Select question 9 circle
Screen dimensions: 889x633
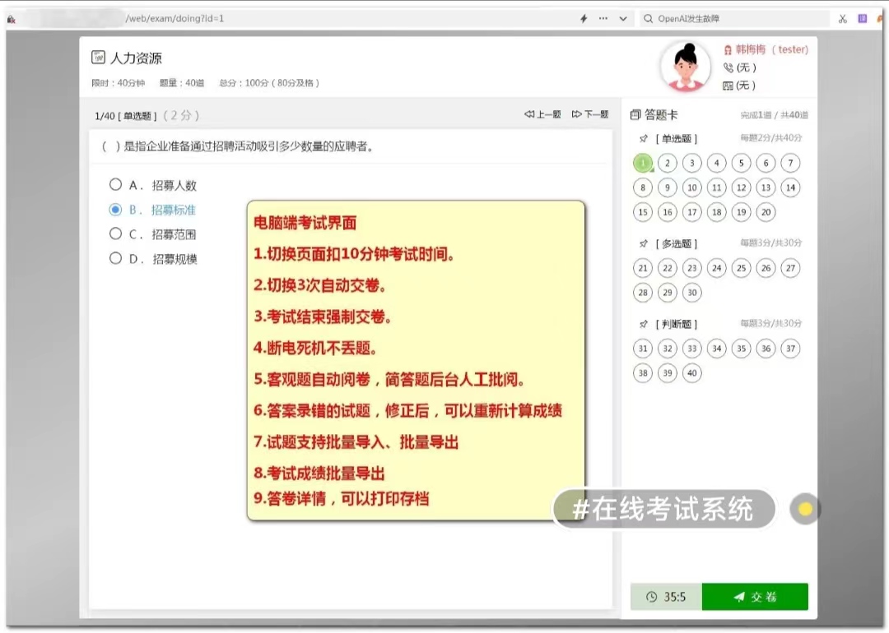coord(668,187)
